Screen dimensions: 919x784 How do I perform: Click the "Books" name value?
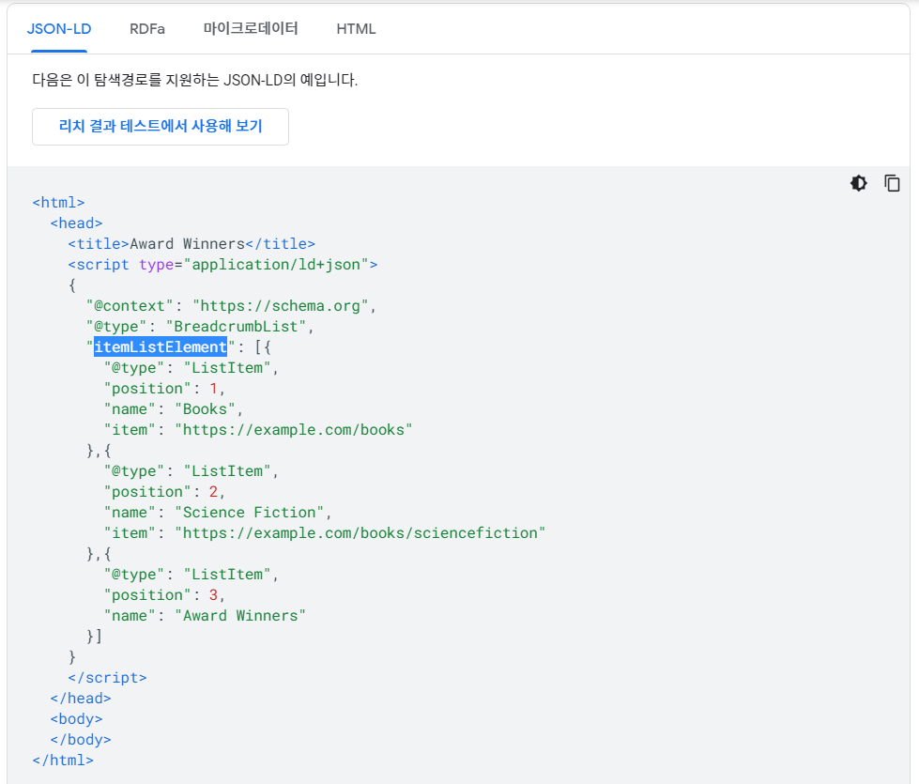tap(205, 409)
